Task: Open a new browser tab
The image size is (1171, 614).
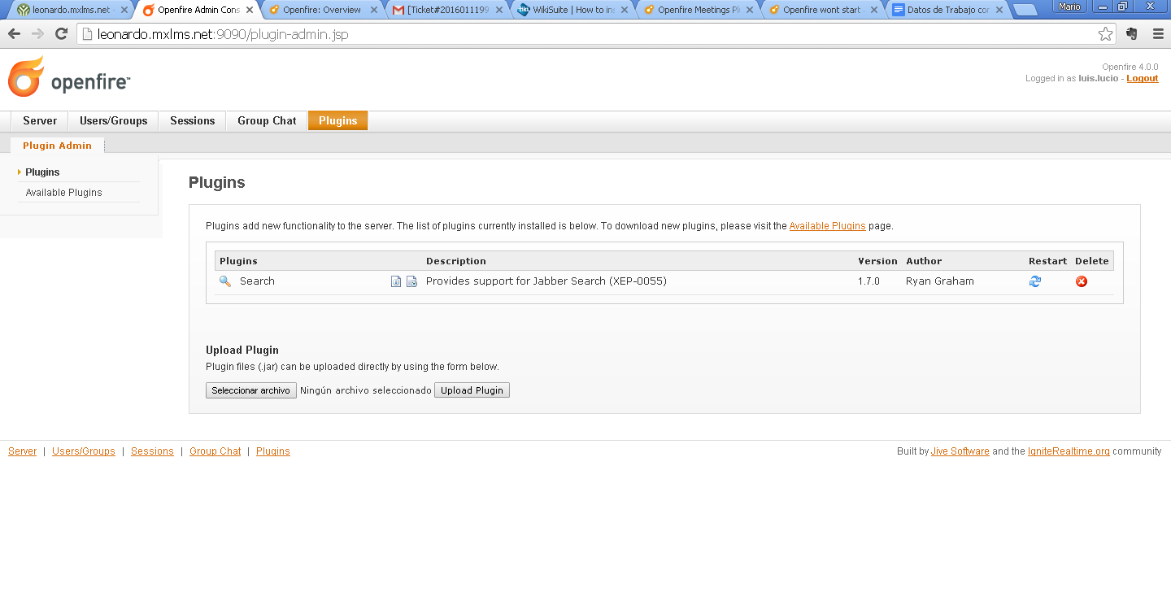Action: (1026, 11)
